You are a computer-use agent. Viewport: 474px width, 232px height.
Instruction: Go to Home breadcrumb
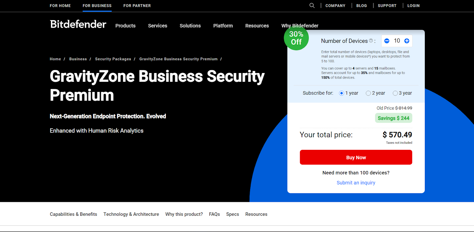pos(55,59)
